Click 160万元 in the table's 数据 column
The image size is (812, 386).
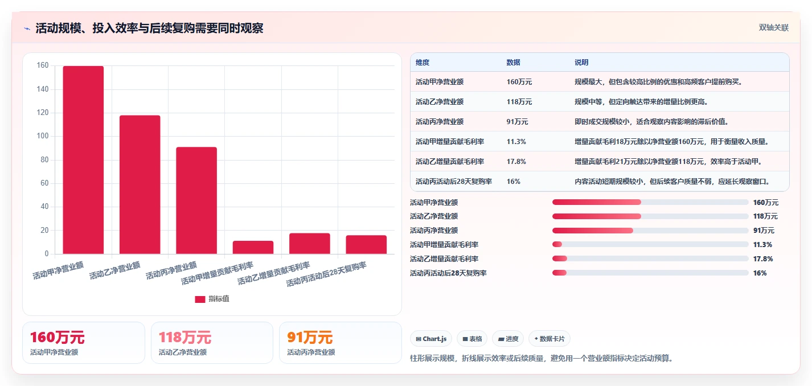click(519, 82)
